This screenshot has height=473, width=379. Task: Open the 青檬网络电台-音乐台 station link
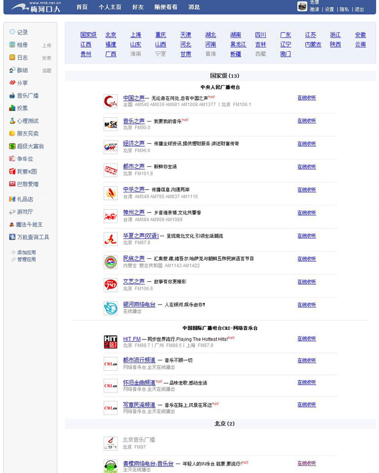[148, 464]
